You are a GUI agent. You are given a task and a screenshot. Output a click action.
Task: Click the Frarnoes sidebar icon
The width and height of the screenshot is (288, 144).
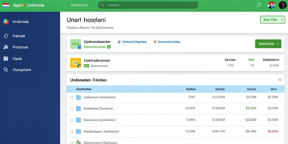coord(6,36)
